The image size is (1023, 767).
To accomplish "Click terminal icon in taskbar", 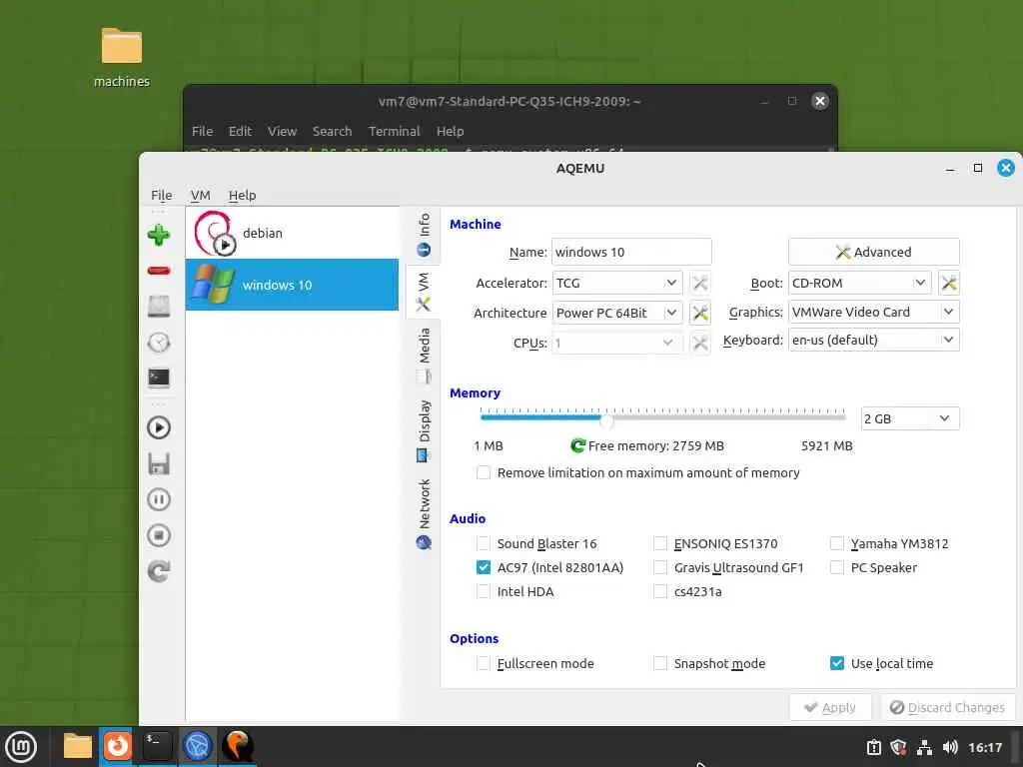I will (x=157, y=746).
